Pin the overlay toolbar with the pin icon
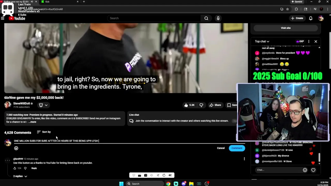 [x=158, y=175]
